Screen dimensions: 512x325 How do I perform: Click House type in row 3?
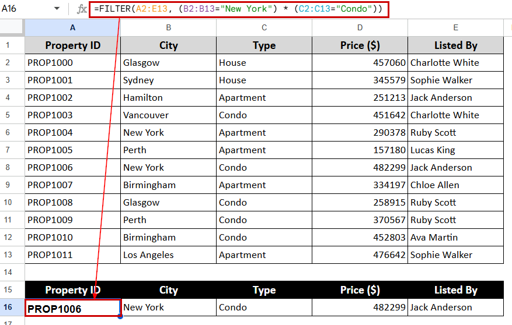click(x=264, y=80)
